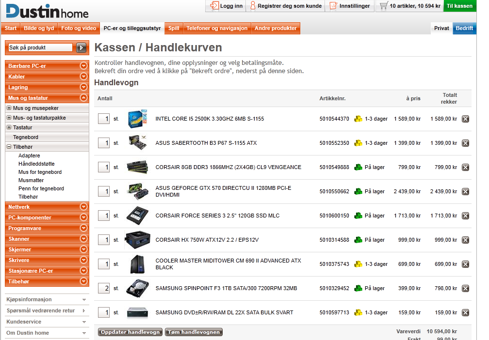Expand the Mus og musepeker subtree

(9, 108)
